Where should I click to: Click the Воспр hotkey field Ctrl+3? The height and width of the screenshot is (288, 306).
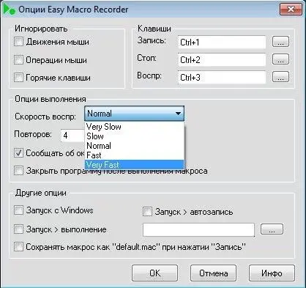222,78
